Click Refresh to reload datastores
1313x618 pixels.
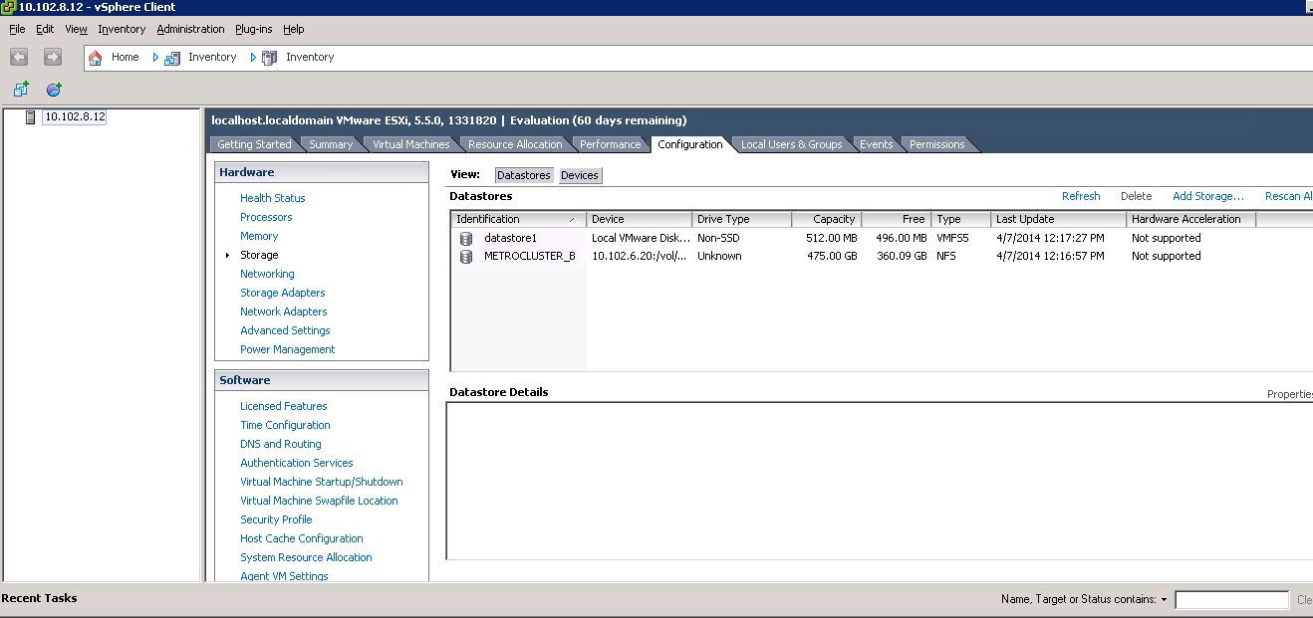point(1081,196)
